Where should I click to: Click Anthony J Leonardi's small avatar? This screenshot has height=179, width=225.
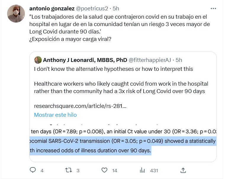pyautogui.click(x=38, y=60)
